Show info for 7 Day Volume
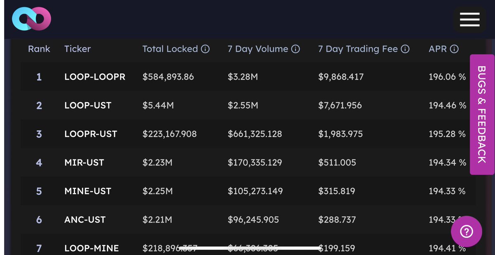This screenshot has height=255, width=495. (x=295, y=49)
